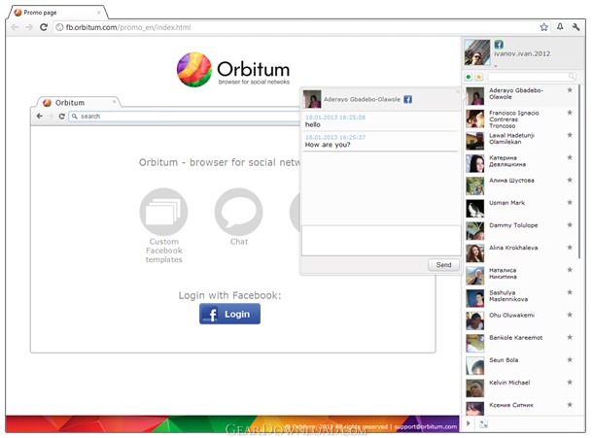Click the ivanov.ivan.2012 profile picture

click(x=477, y=52)
